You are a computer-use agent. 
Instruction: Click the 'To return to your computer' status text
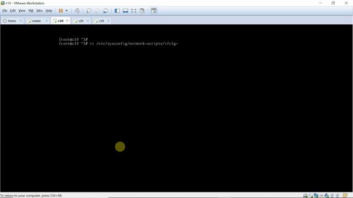[x=31, y=196]
